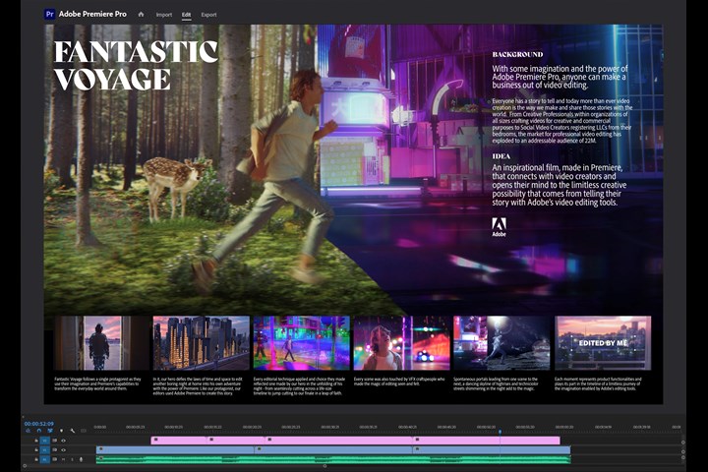
Task: Toggle insert sequences as nests icon
Action: pos(28,431)
